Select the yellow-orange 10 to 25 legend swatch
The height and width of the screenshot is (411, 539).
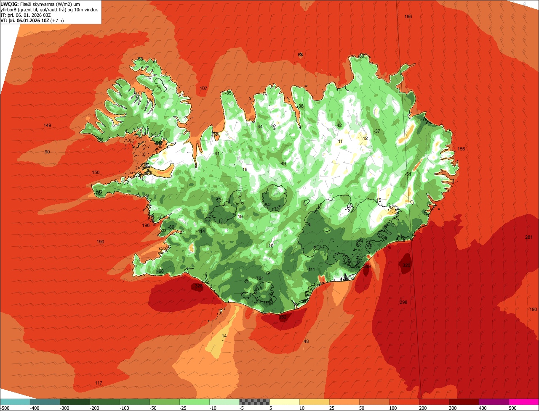314,402
